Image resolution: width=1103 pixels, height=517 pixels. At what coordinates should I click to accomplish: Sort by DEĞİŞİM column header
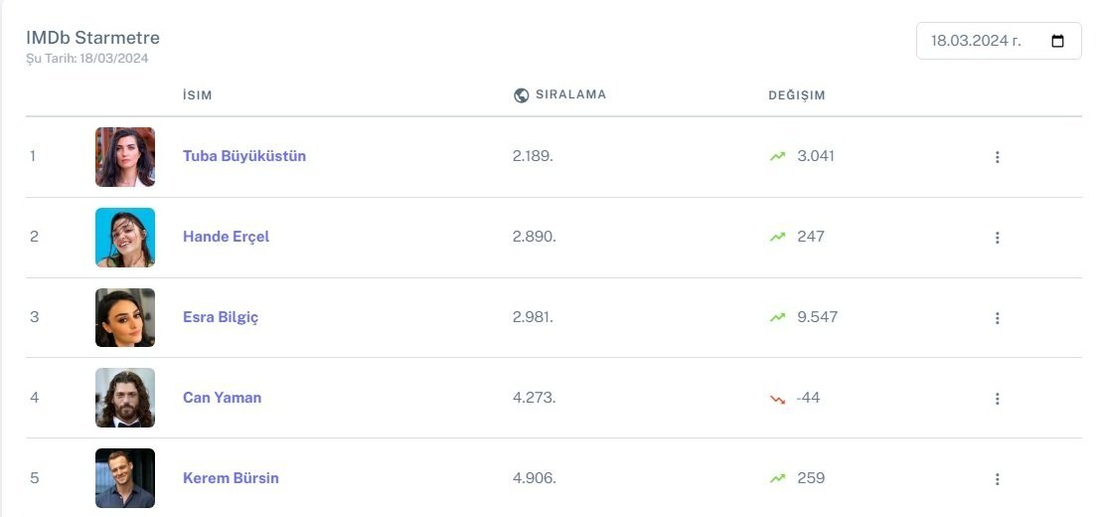(x=797, y=95)
